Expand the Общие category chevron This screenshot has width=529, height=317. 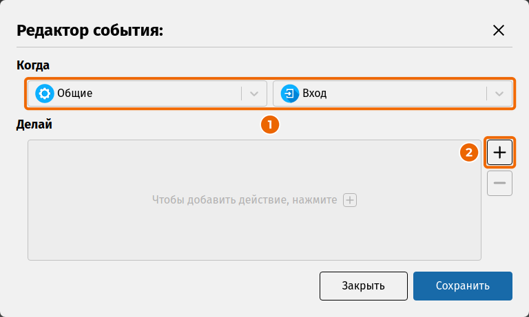[254, 94]
